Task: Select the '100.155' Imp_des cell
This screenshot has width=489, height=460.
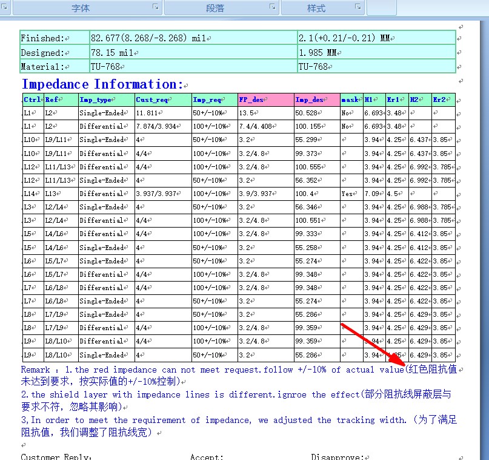Action: click(317, 126)
